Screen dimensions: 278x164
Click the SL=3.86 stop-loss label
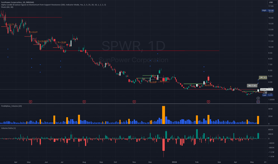153,82
